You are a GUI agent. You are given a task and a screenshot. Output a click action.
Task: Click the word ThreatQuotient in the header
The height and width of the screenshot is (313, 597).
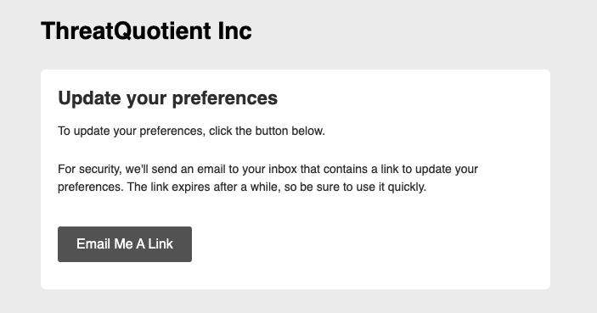(x=126, y=31)
